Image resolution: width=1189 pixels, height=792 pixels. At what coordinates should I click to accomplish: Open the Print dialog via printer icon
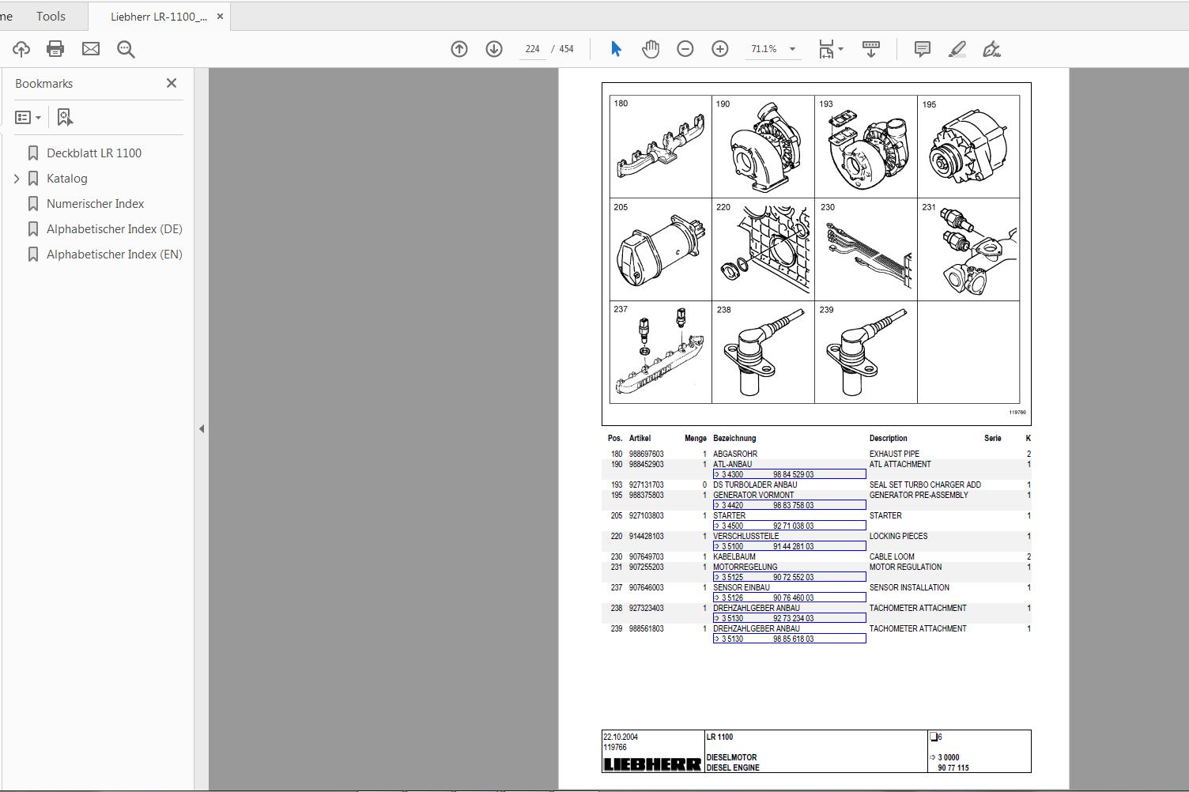click(54, 48)
